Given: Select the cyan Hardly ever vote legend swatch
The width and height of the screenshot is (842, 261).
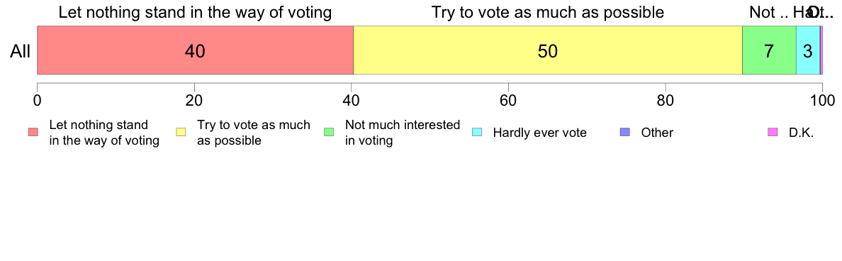Looking at the screenshot, I should [x=477, y=132].
